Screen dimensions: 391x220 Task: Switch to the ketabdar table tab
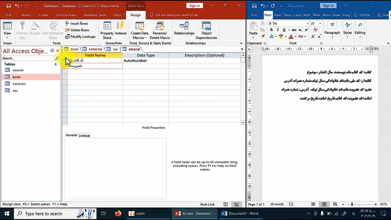(93, 49)
